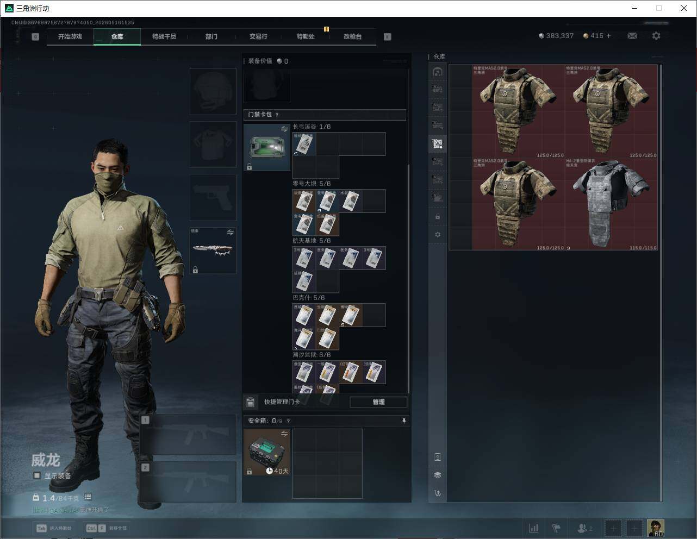Viewport: 697px width, 539px height.
Task: Swap the keycard case via swap icon
Action: pos(284,129)
